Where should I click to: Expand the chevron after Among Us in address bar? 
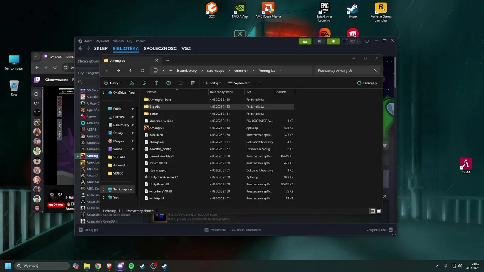(281, 71)
